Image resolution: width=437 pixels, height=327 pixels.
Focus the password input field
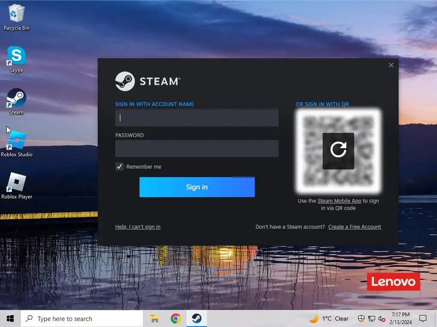[x=197, y=149]
